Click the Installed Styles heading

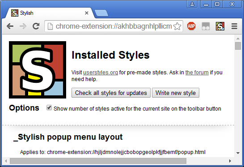pos(110,55)
